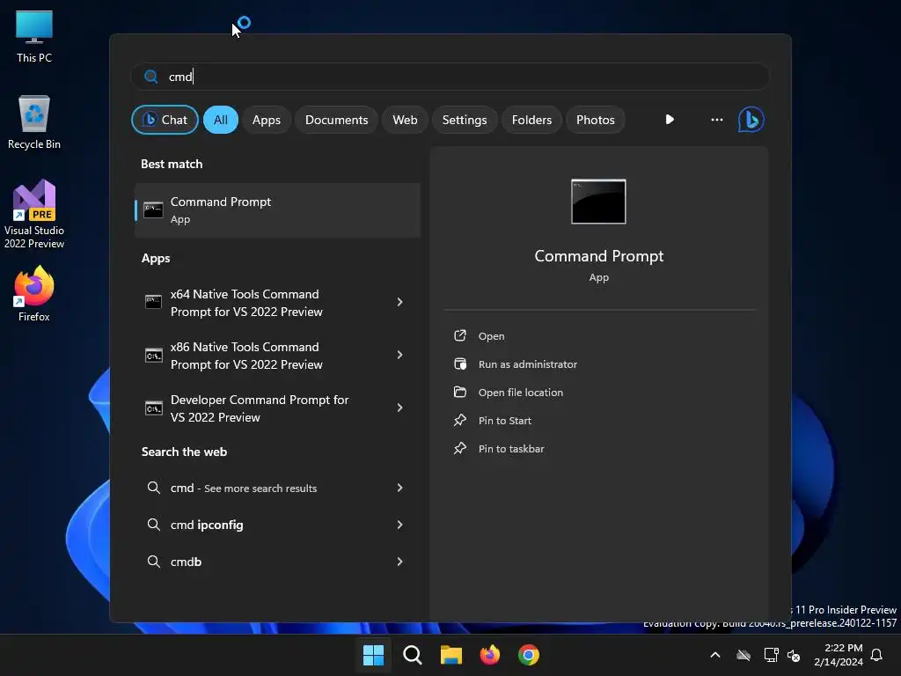Click the Run as administrator shield icon
Viewport: 901px width, 676px height.
459,364
